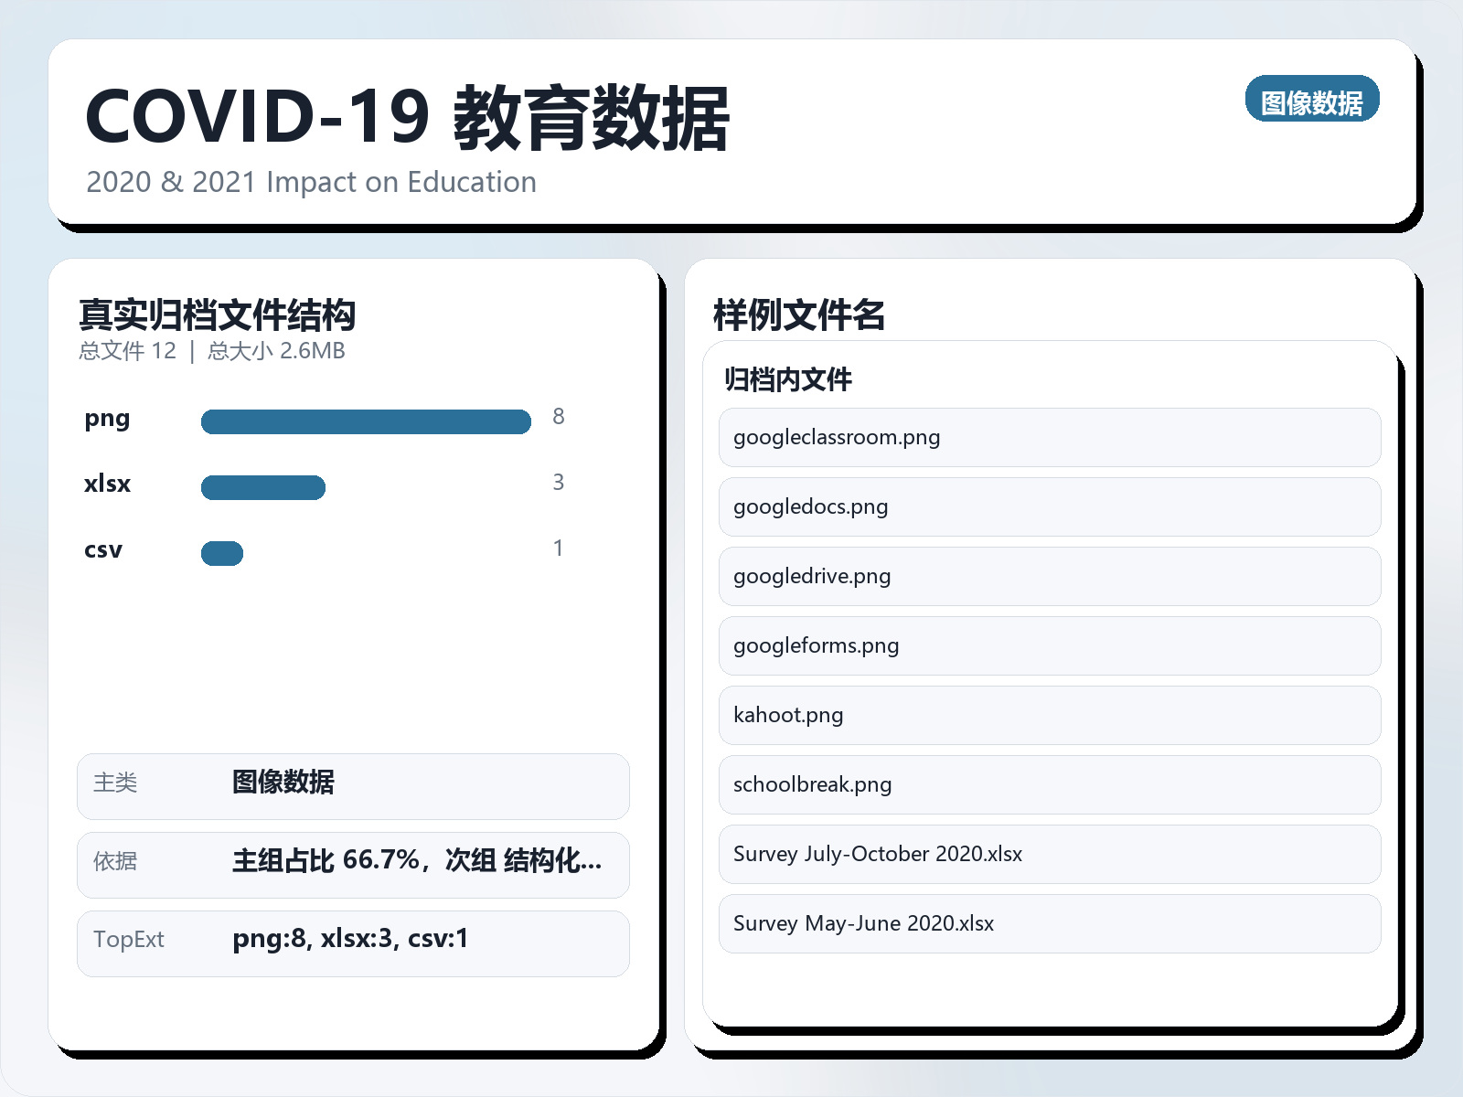Click the 真实归档文件结构 panel heading
The image size is (1463, 1097).
(x=218, y=315)
